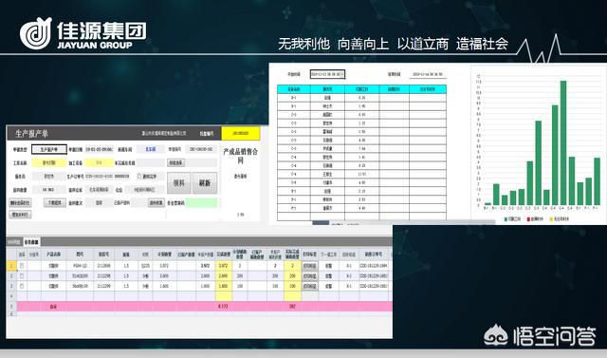Click the Q235 material cell in row 1
This screenshot has width=607, height=358.
pos(145,266)
